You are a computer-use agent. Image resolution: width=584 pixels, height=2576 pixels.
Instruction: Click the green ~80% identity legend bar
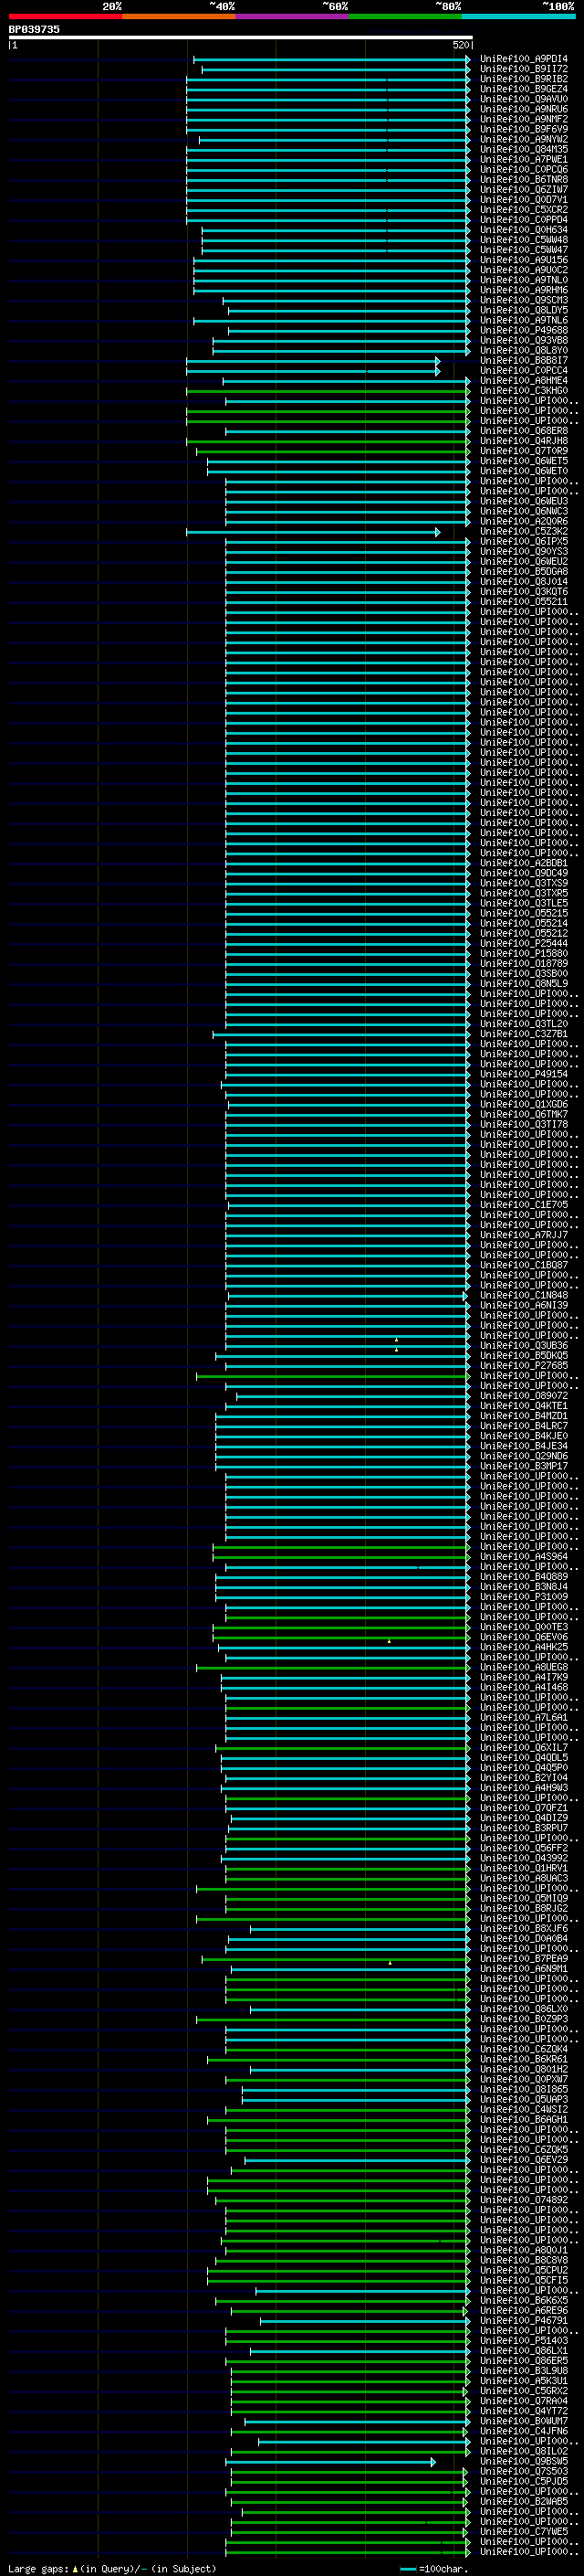[405, 16]
